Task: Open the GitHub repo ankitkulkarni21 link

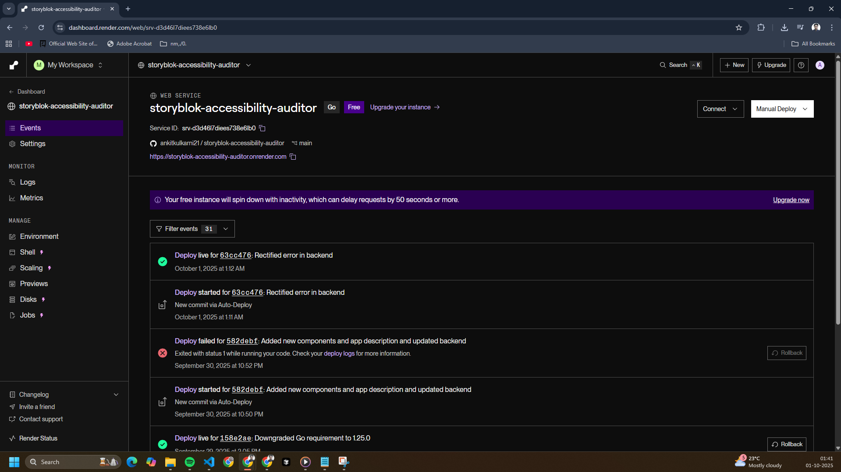Action: [x=222, y=143]
